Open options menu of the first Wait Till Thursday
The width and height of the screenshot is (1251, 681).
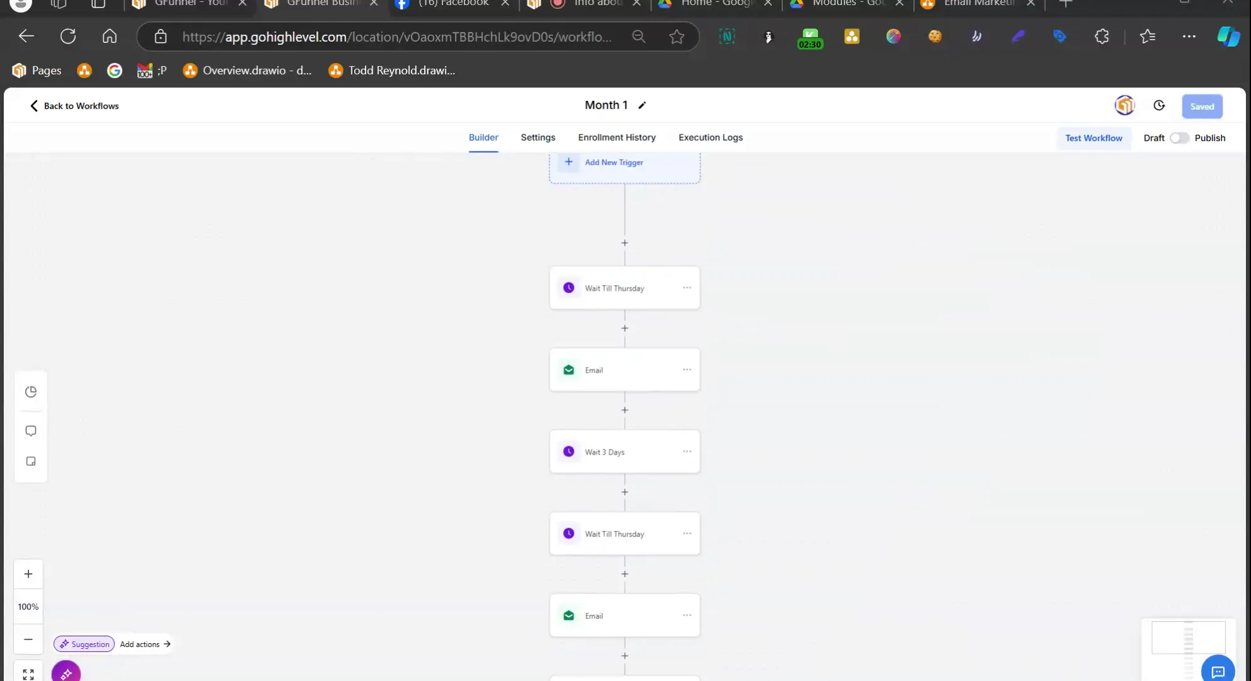[x=687, y=288]
